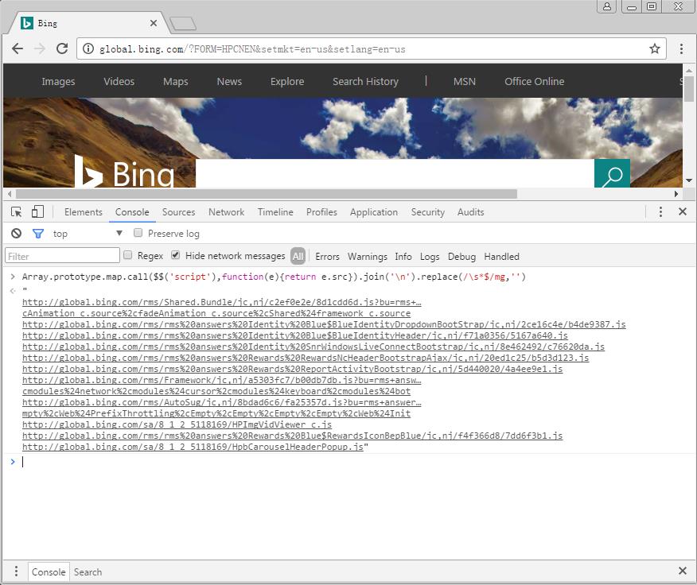Open the Timeline tab
This screenshot has width=697, height=585.
pos(275,212)
